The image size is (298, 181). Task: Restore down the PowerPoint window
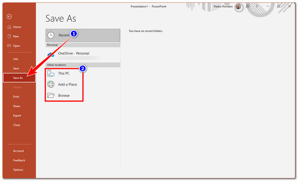[x=279, y=6]
